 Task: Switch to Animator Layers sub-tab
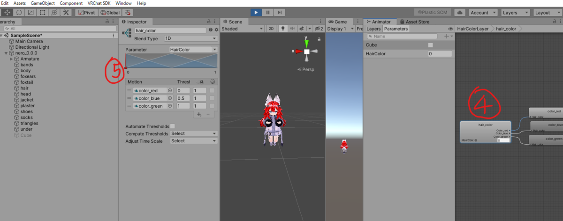373,29
